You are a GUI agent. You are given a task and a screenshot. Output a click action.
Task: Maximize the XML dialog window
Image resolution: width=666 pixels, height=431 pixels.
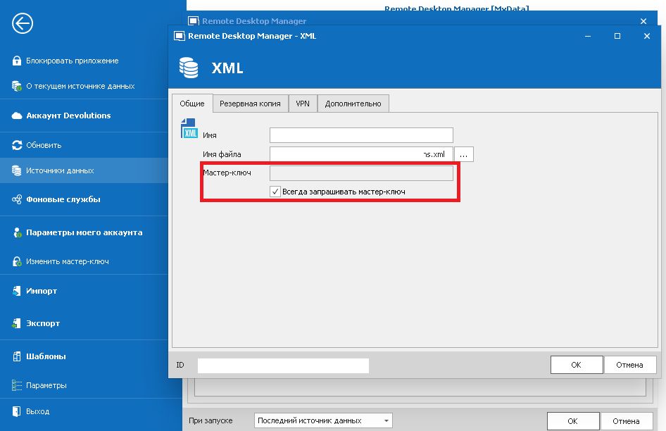pos(617,36)
